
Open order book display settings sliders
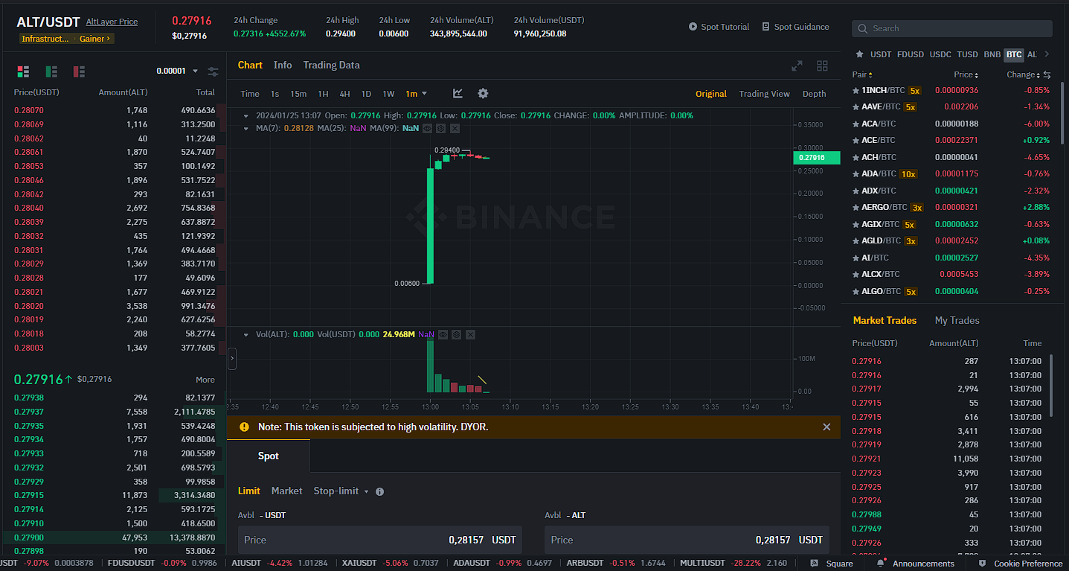[x=214, y=71]
